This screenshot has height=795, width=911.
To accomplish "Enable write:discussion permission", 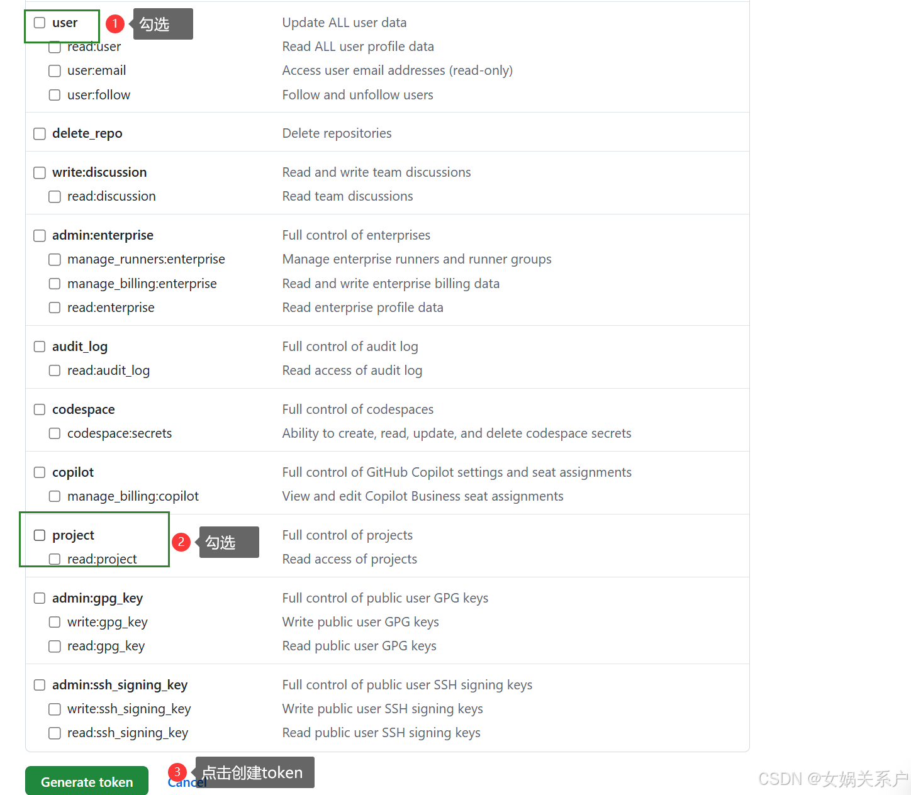I will click(x=40, y=172).
